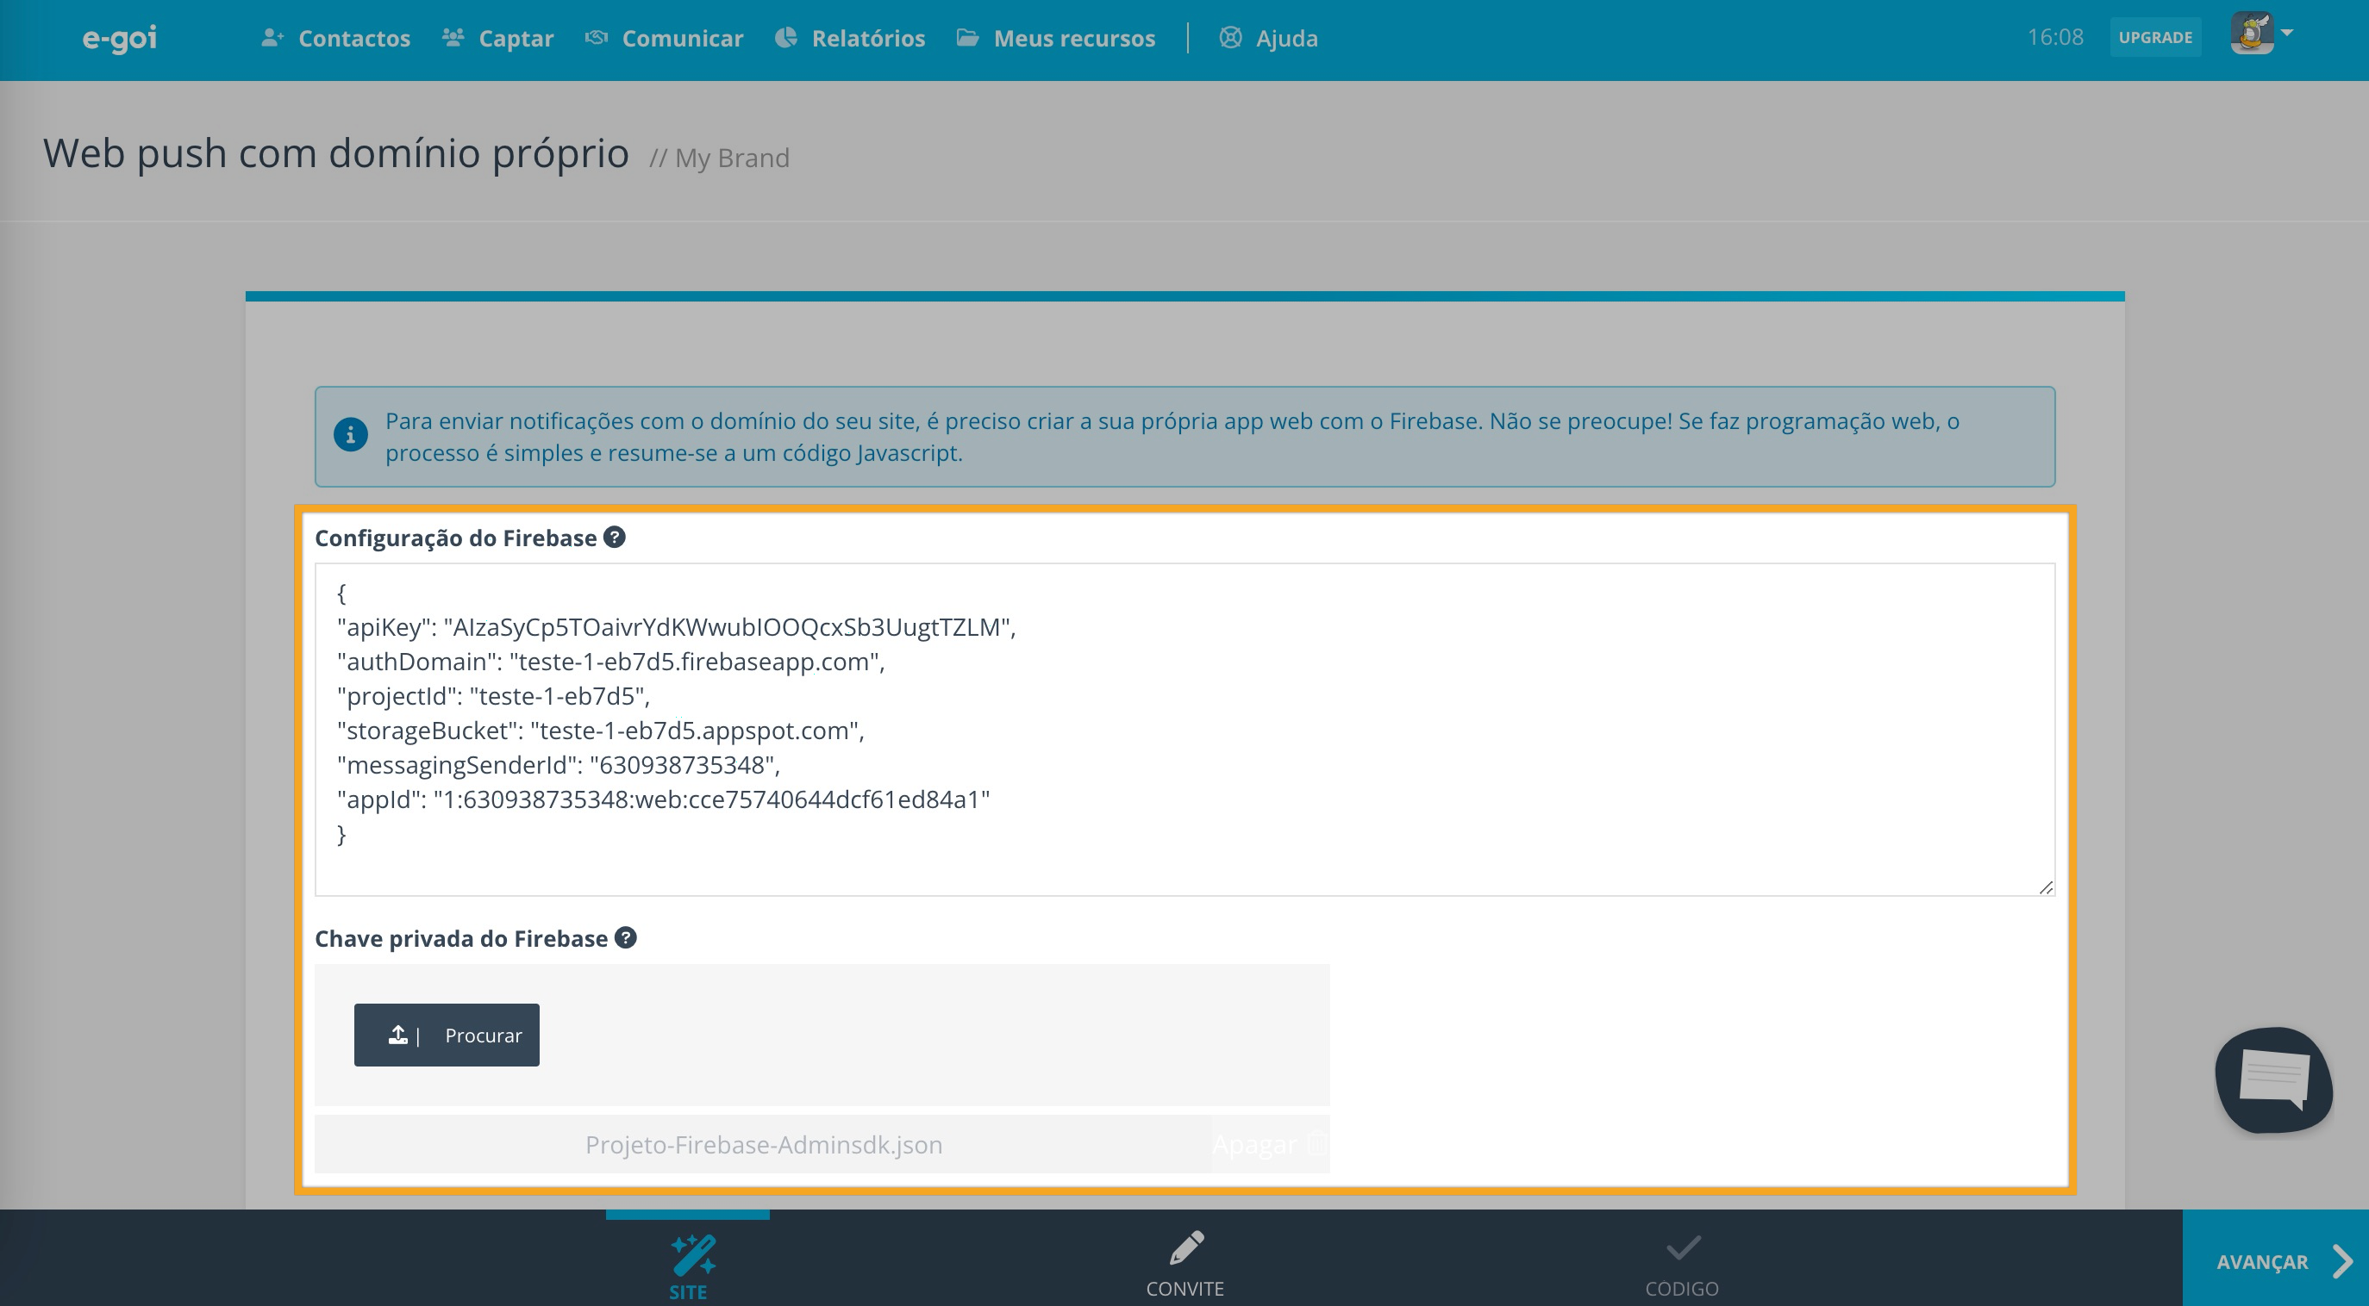Click the Ajuda lifebuoy icon
Screen dimensions: 2369x1306
[x=1230, y=38]
